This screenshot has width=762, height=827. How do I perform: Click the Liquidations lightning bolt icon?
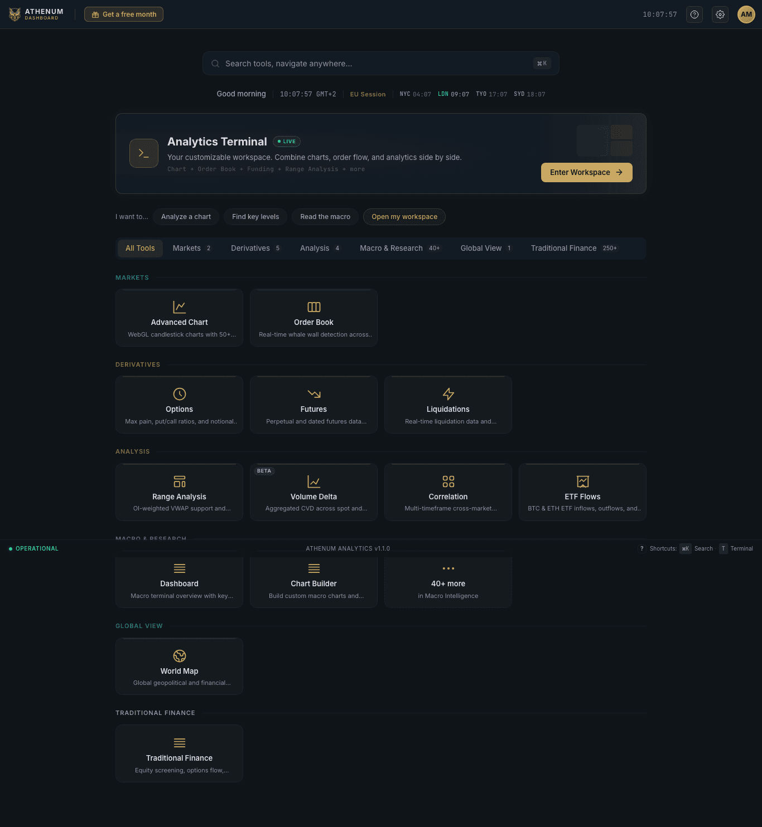coord(448,394)
